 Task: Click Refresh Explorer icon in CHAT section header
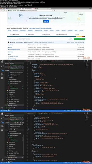point(20,123)
